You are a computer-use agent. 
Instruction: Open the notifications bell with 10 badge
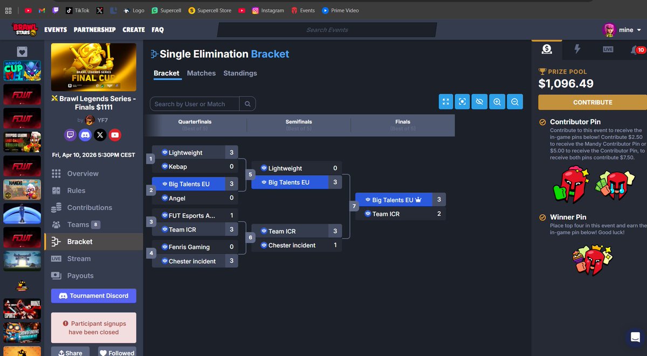637,50
